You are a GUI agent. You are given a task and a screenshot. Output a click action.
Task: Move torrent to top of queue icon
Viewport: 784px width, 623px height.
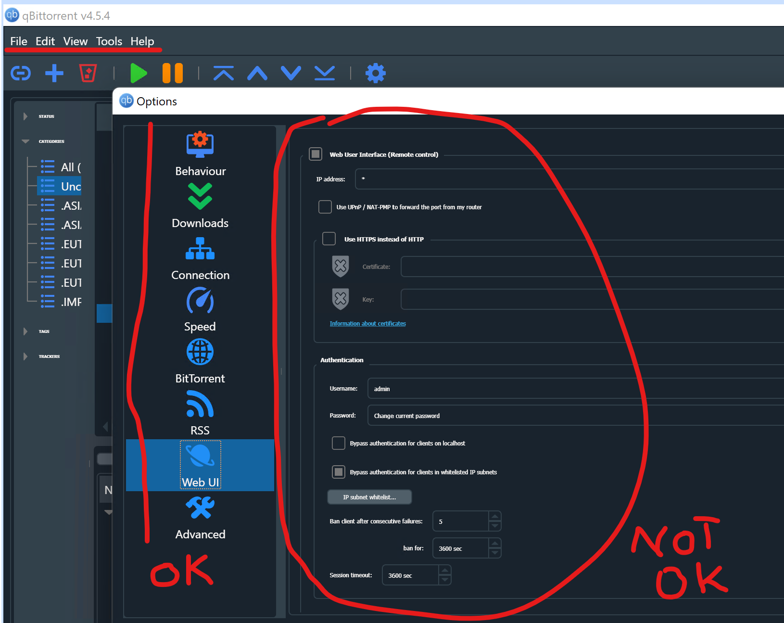click(x=224, y=73)
